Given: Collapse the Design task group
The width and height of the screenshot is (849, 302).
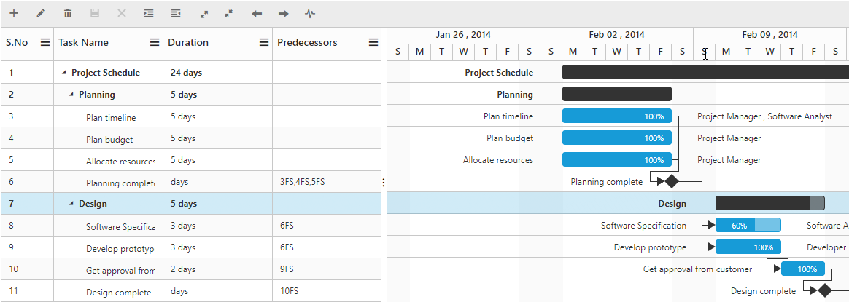Looking at the screenshot, I should tap(71, 204).
